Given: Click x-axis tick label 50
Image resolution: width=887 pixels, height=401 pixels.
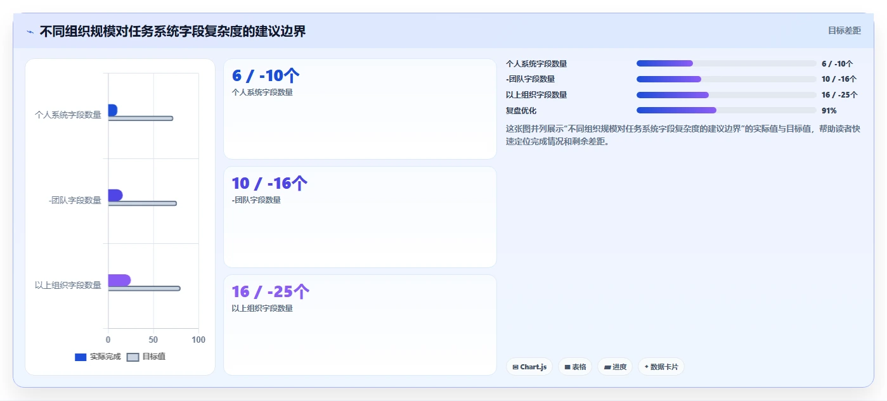Looking at the screenshot, I should tap(153, 340).
